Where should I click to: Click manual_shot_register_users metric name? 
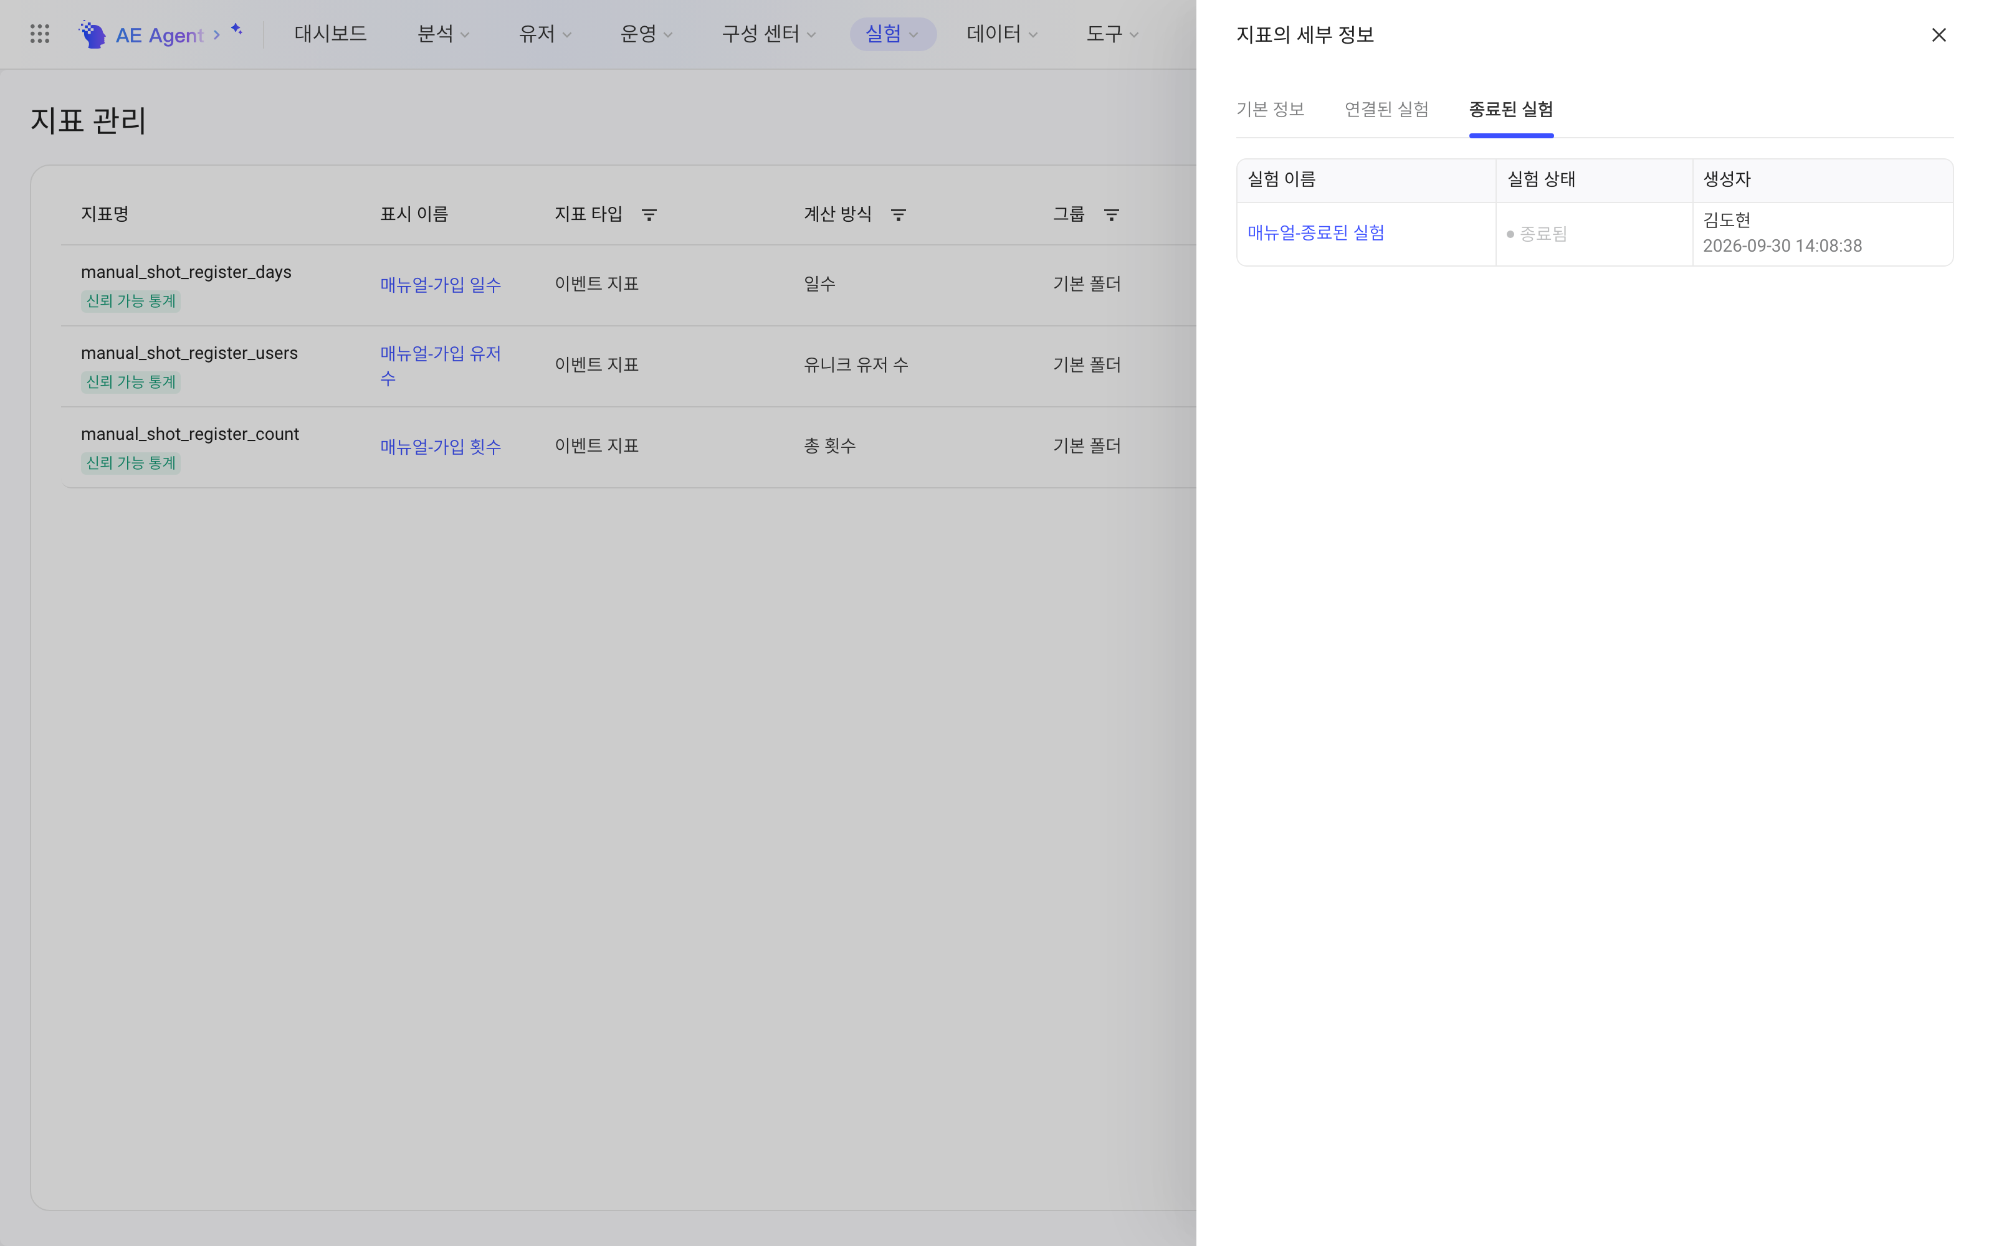(x=189, y=353)
